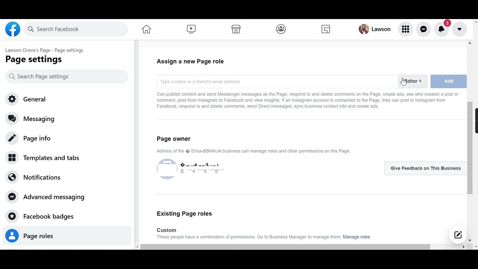
Task: Open the nine-dot menu icon
Action: (x=406, y=29)
